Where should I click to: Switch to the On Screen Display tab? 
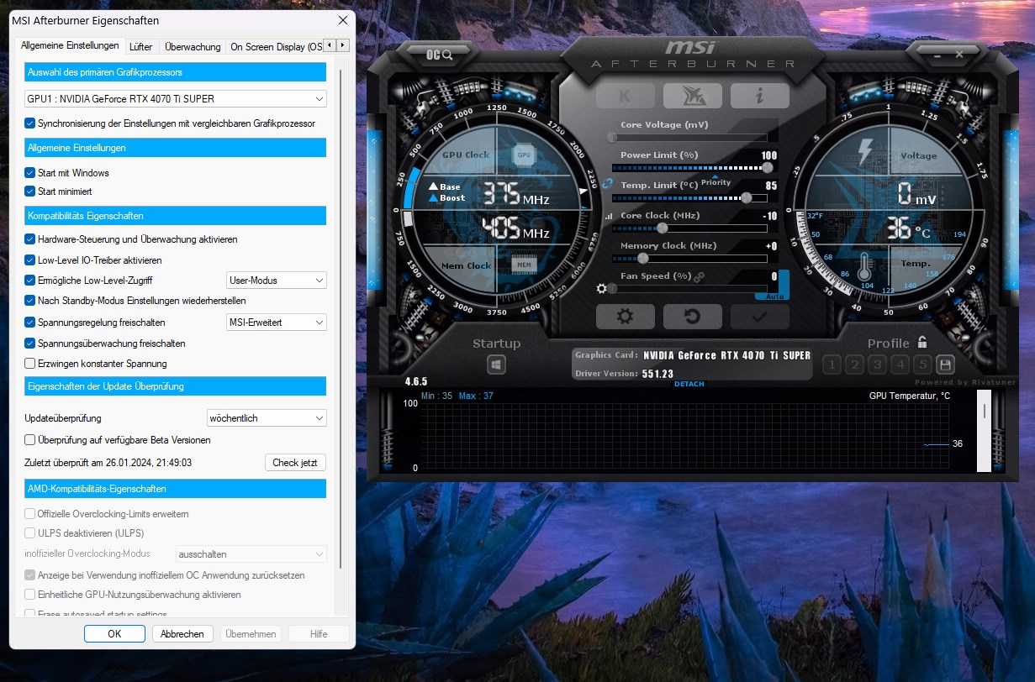pos(275,47)
